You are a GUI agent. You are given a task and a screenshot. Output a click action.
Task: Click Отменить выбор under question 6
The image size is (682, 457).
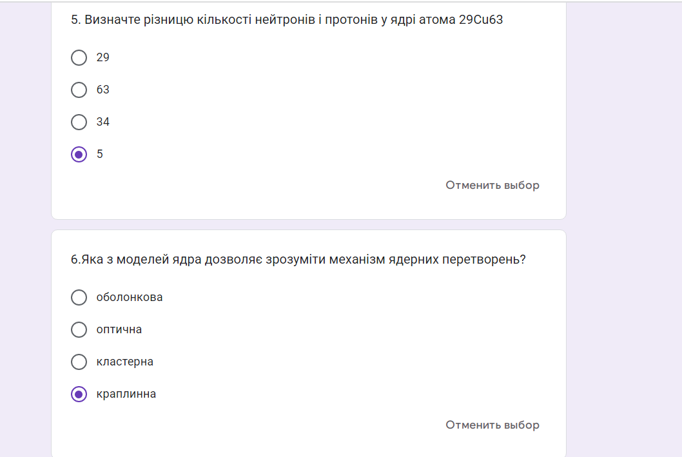pyautogui.click(x=492, y=425)
